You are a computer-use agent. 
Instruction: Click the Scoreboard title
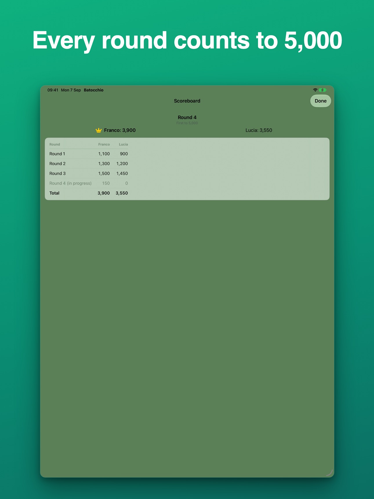[x=187, y=101]
